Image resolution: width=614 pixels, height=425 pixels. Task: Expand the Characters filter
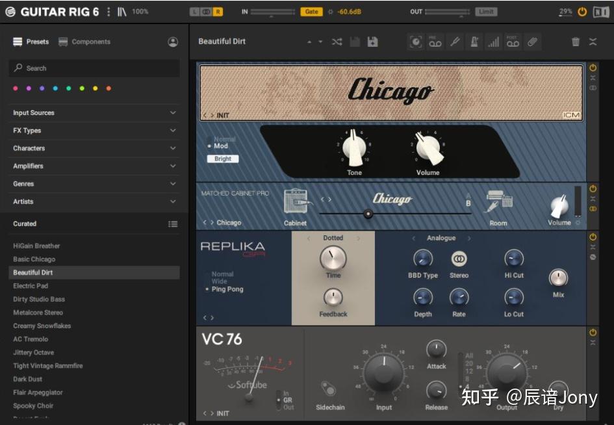click(94, 148)
